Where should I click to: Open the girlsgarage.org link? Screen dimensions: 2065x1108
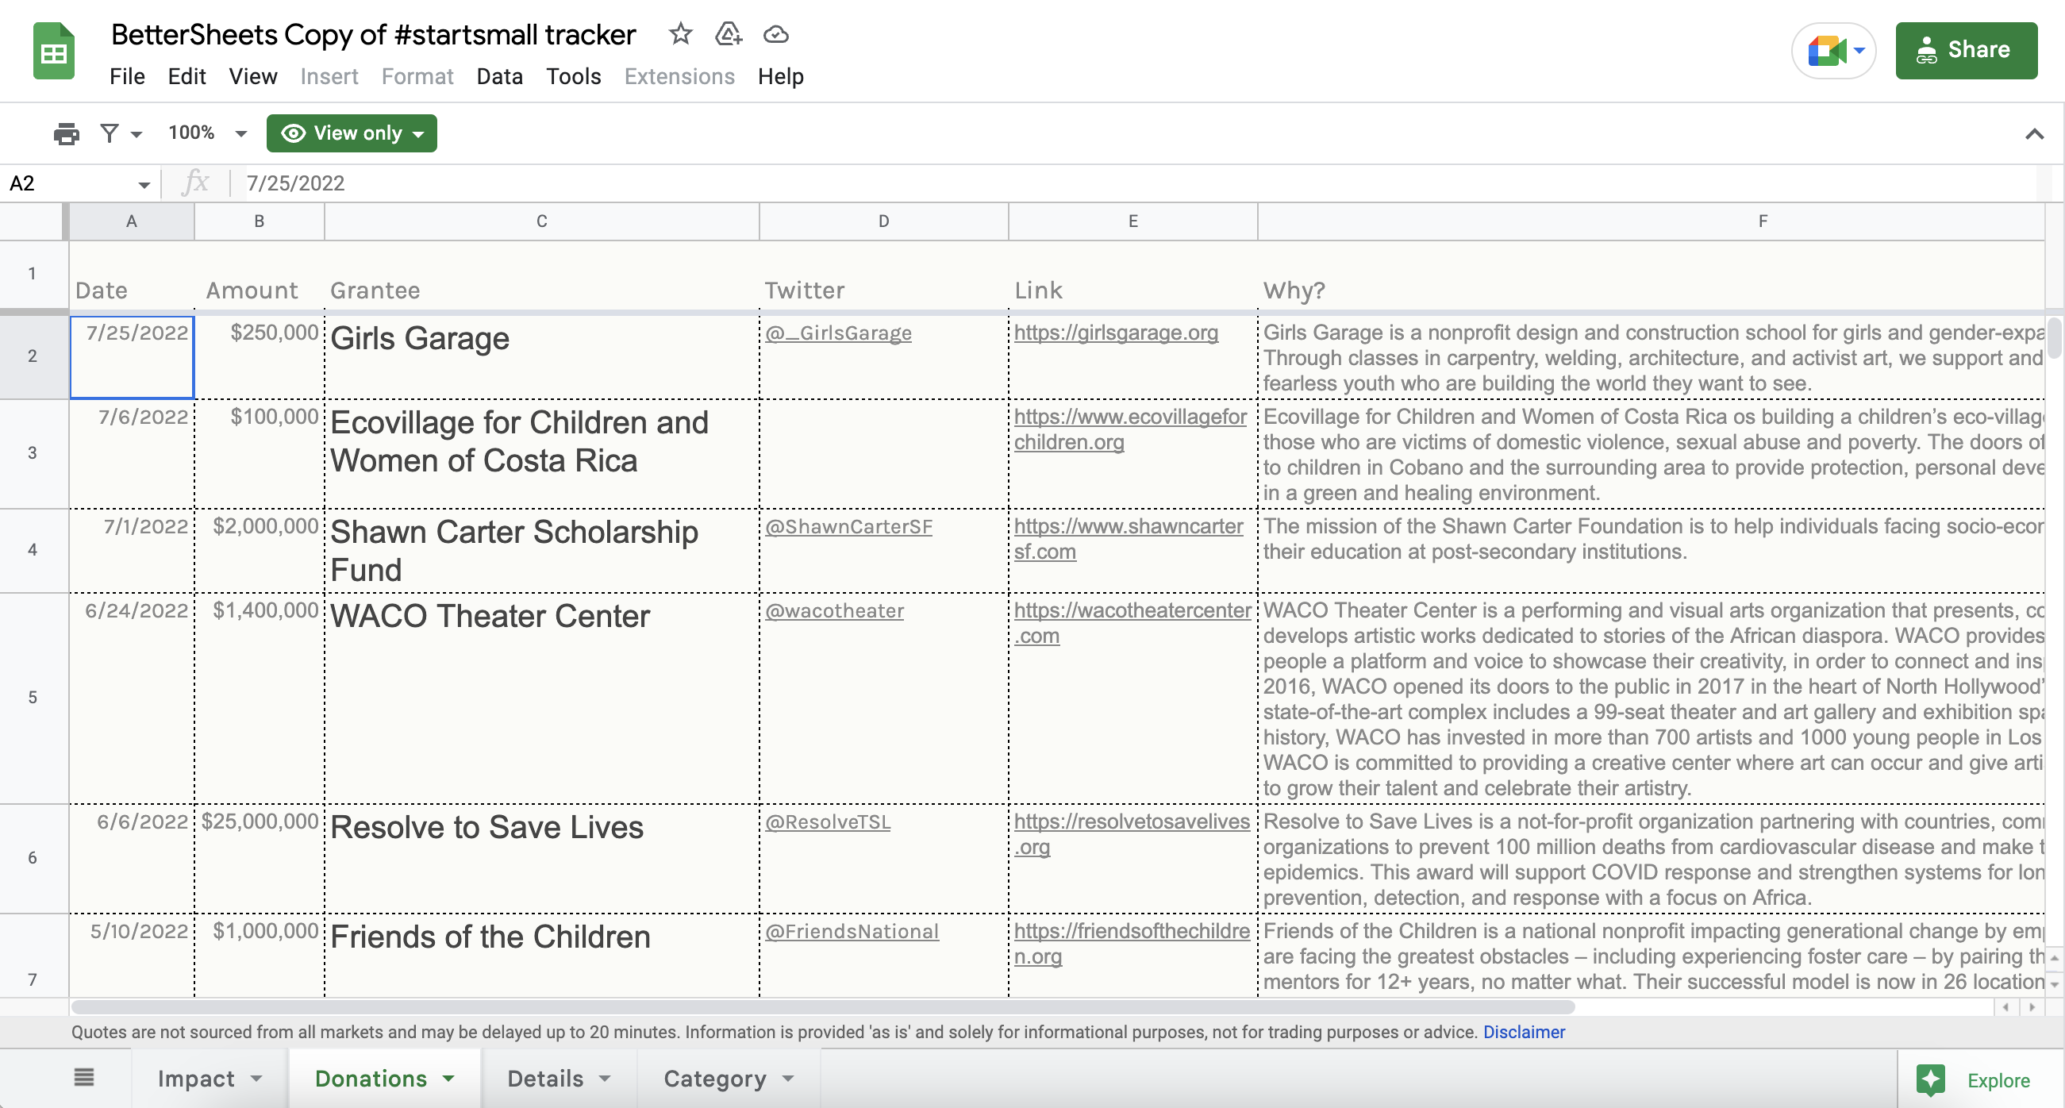click(x=1115, y=333)
